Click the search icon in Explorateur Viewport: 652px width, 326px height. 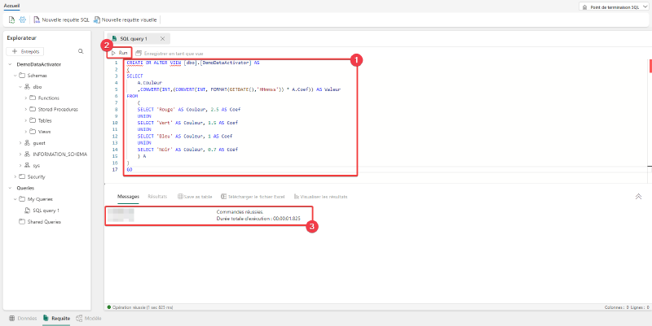point(81,51)
